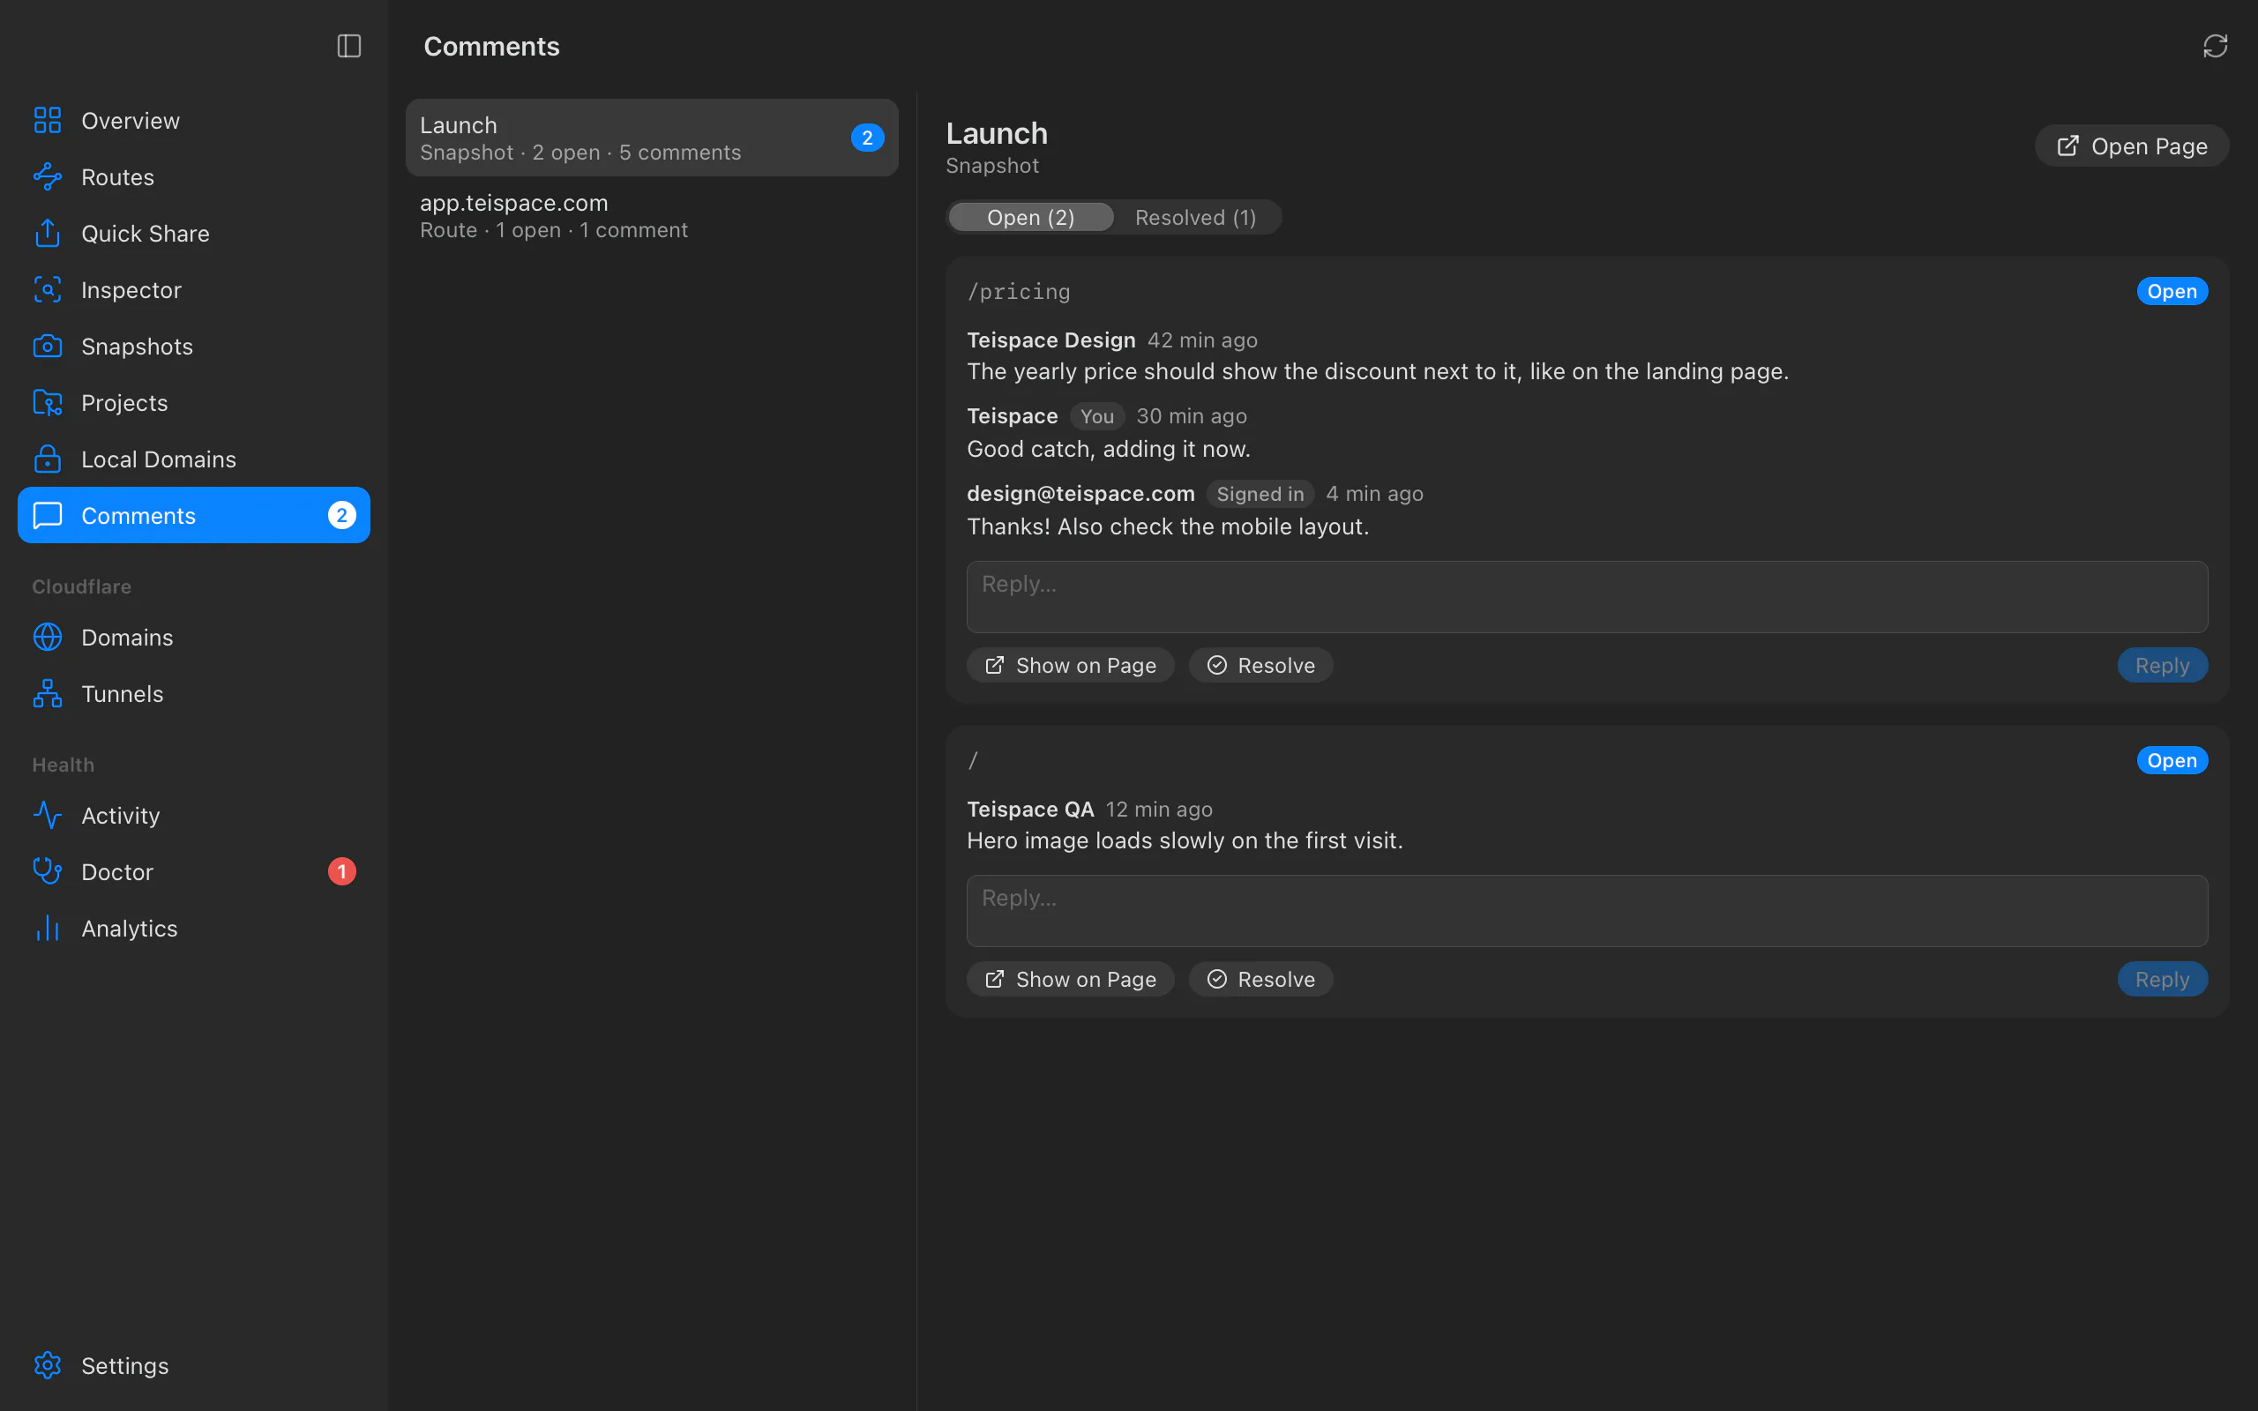The image size is (2258, 1411).
Task: Select the Launch snapshot thread
Action: (x=652, y=138)
